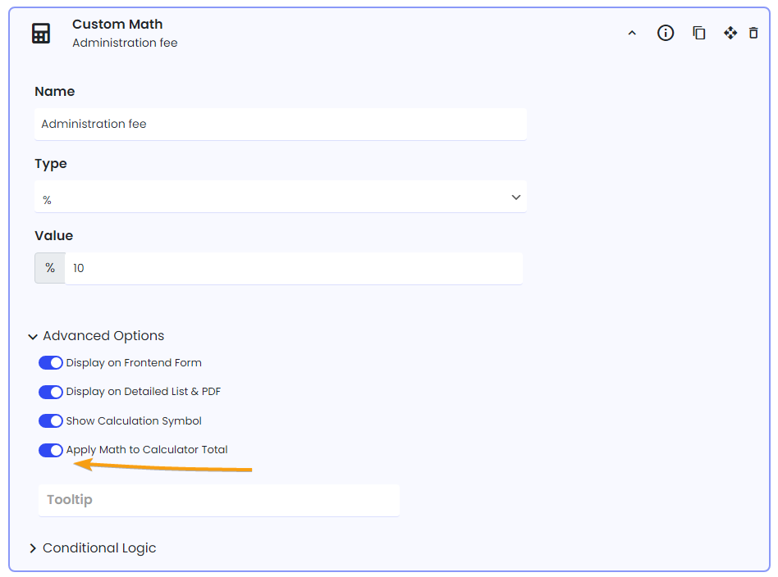Click the Type dropdown chevron arrow
Image resolution: width=778 pixels, height=577 pixels.
pos(516,198)
